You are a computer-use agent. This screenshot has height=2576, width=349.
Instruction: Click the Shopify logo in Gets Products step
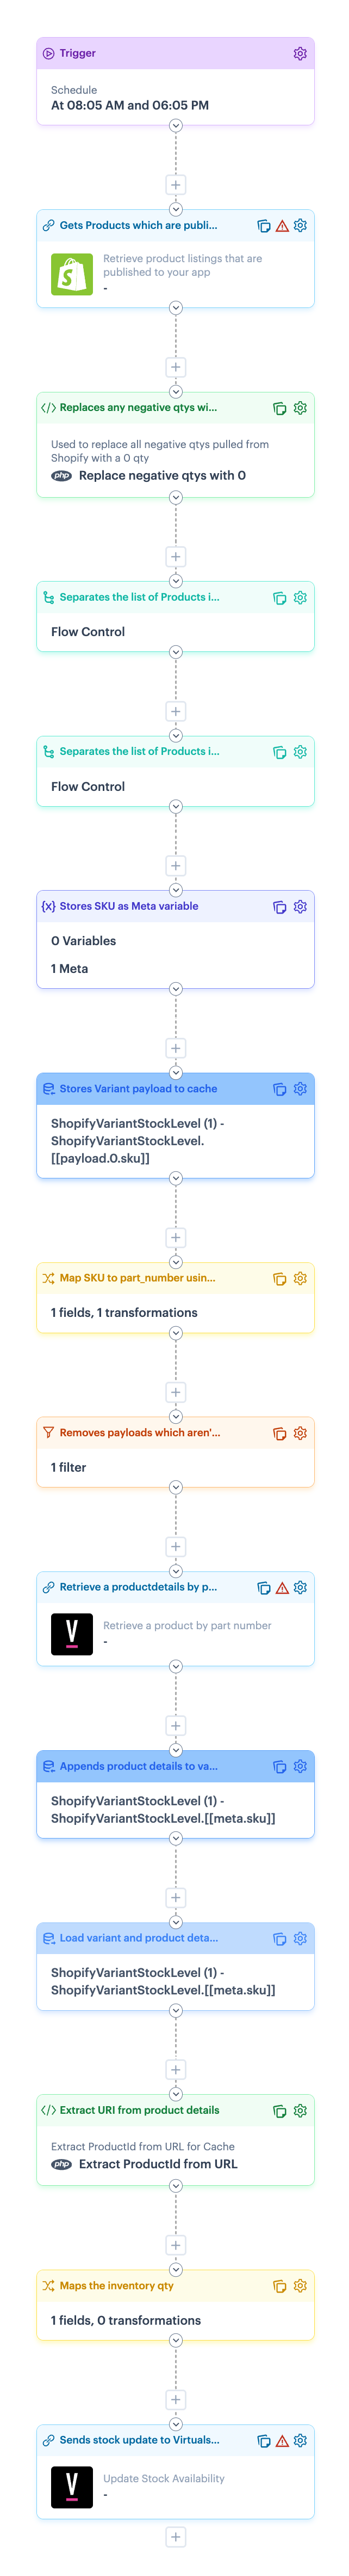click(72, 274)
